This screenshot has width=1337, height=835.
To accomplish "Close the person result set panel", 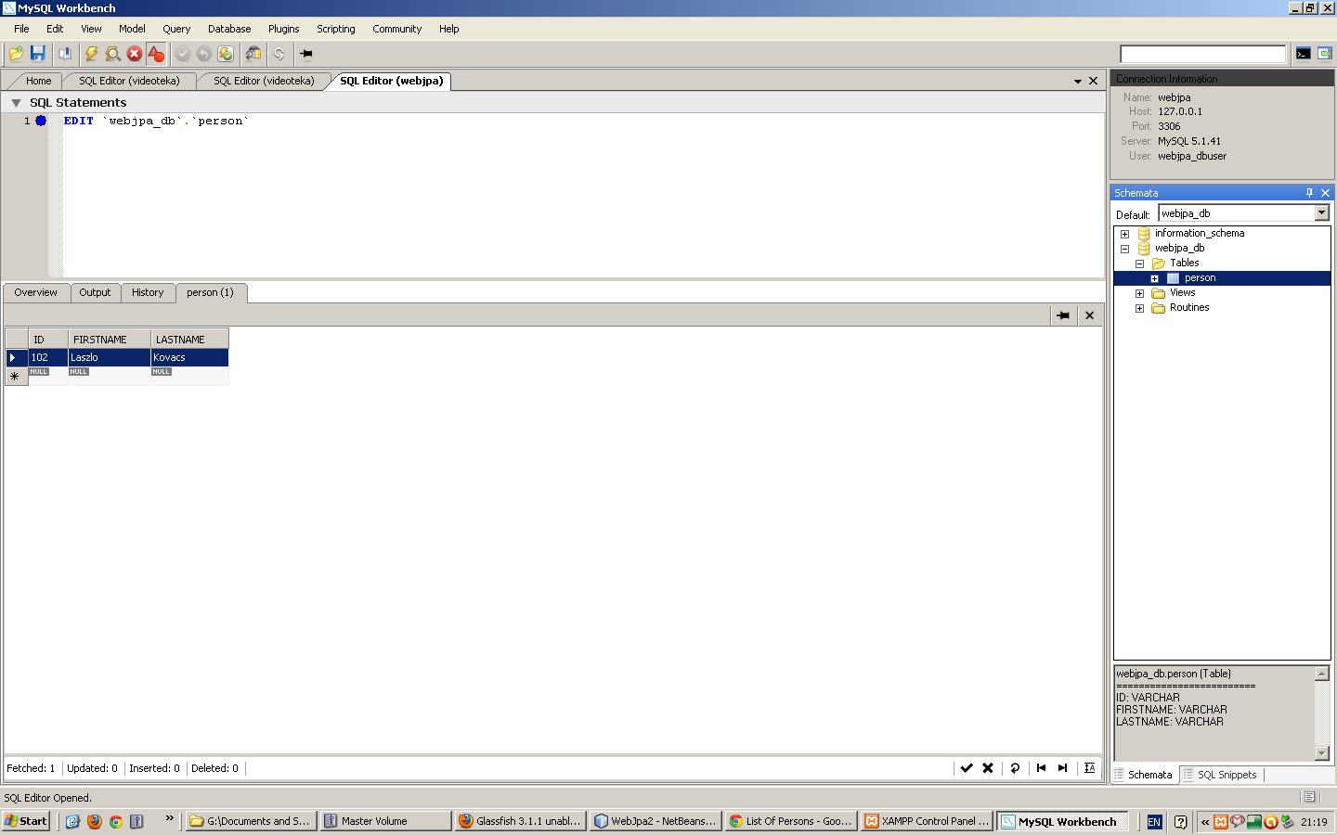I will pyautogui.click(x=1090, y=315).
